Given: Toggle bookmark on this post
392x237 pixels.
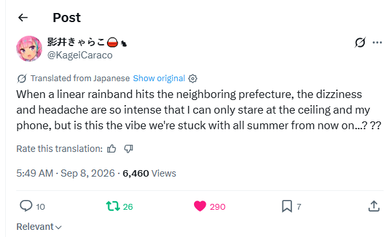Looking at the screenshot, I should pos(287,206).
